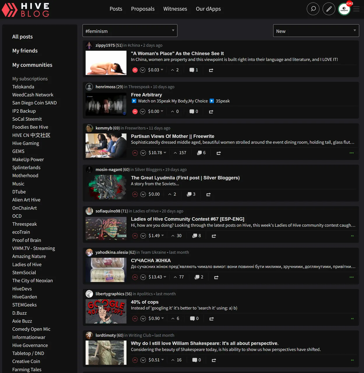Open Hive Gaming community link

pyautogui.click(x=26, y=143)
